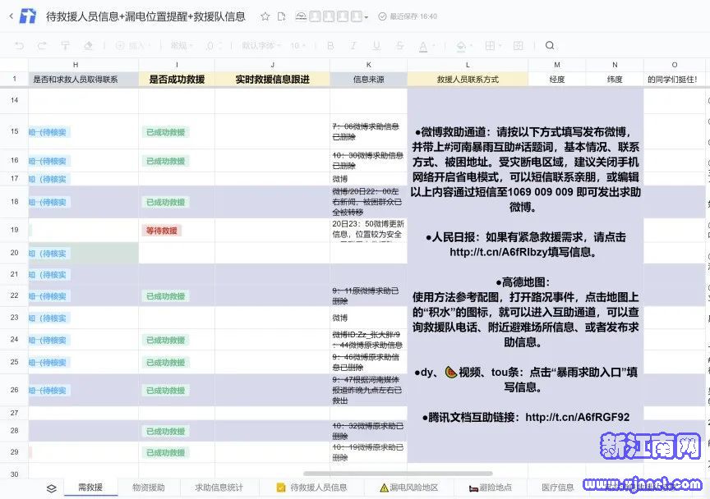Open the 医疗信息 sheet tab
This screenshot has width=710, height=499.
pos(558,488)
